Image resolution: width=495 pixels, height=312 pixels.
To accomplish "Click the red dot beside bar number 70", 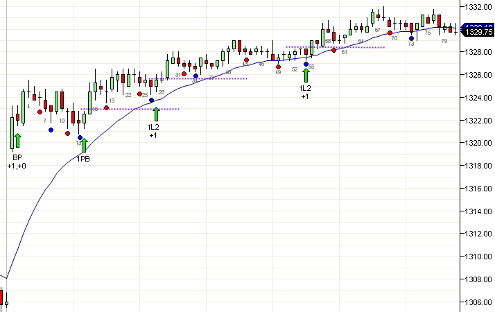I will point(390,33).
